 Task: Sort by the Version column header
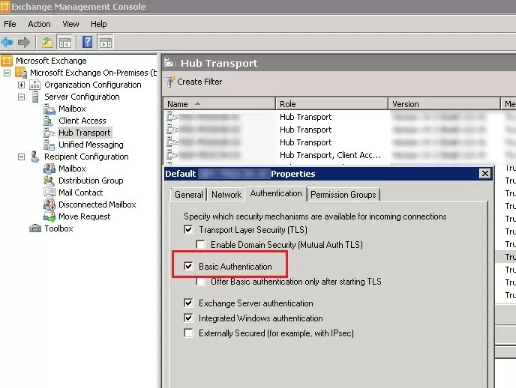point(444,104)
